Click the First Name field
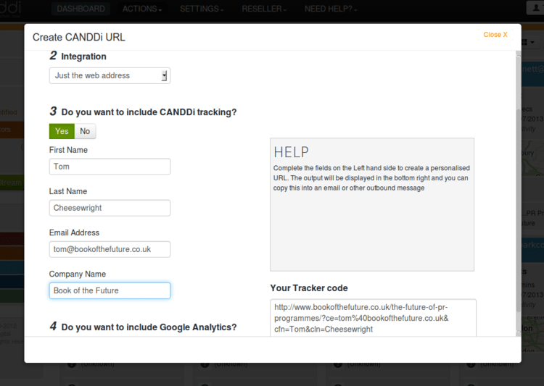 point(110,167)
